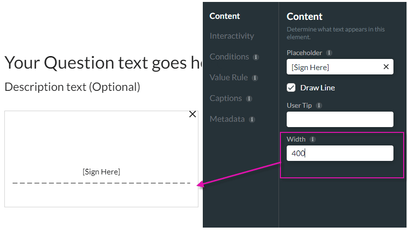Screen dimensions: 408x230
Task: Uncheck the Draw Line checkbox
Action: coord(291,87)
